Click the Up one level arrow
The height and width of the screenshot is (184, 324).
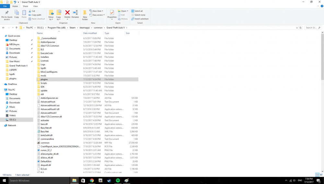click(x=16, y=28)
